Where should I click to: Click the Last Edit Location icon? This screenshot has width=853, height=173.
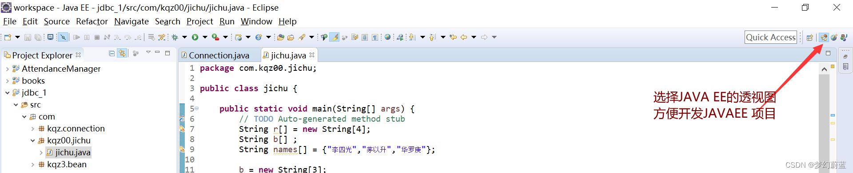tap(453, 37)
